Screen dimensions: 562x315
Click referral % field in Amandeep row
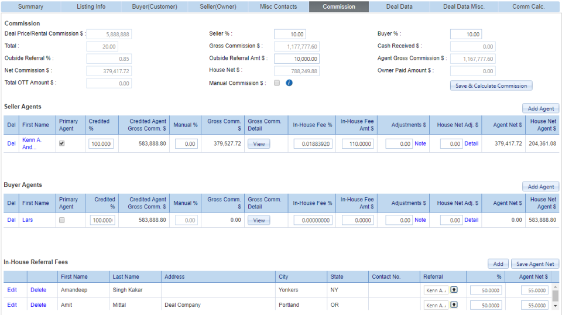point(486,290)
